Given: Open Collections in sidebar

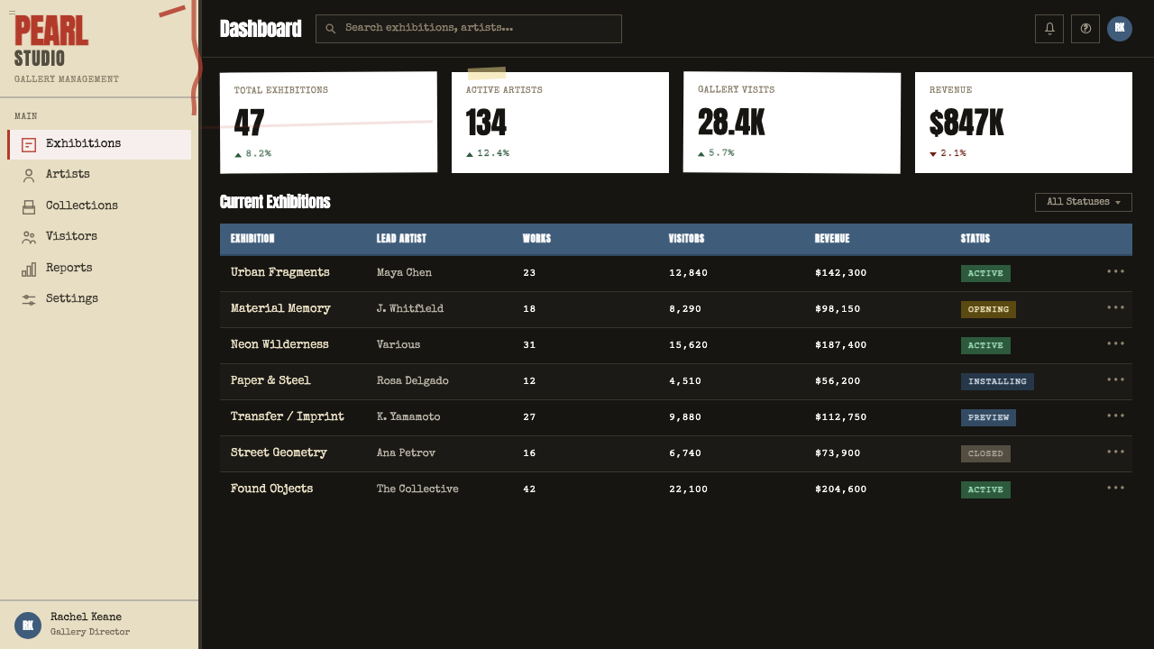Looking at the screenshot, I should click(99, 206).
